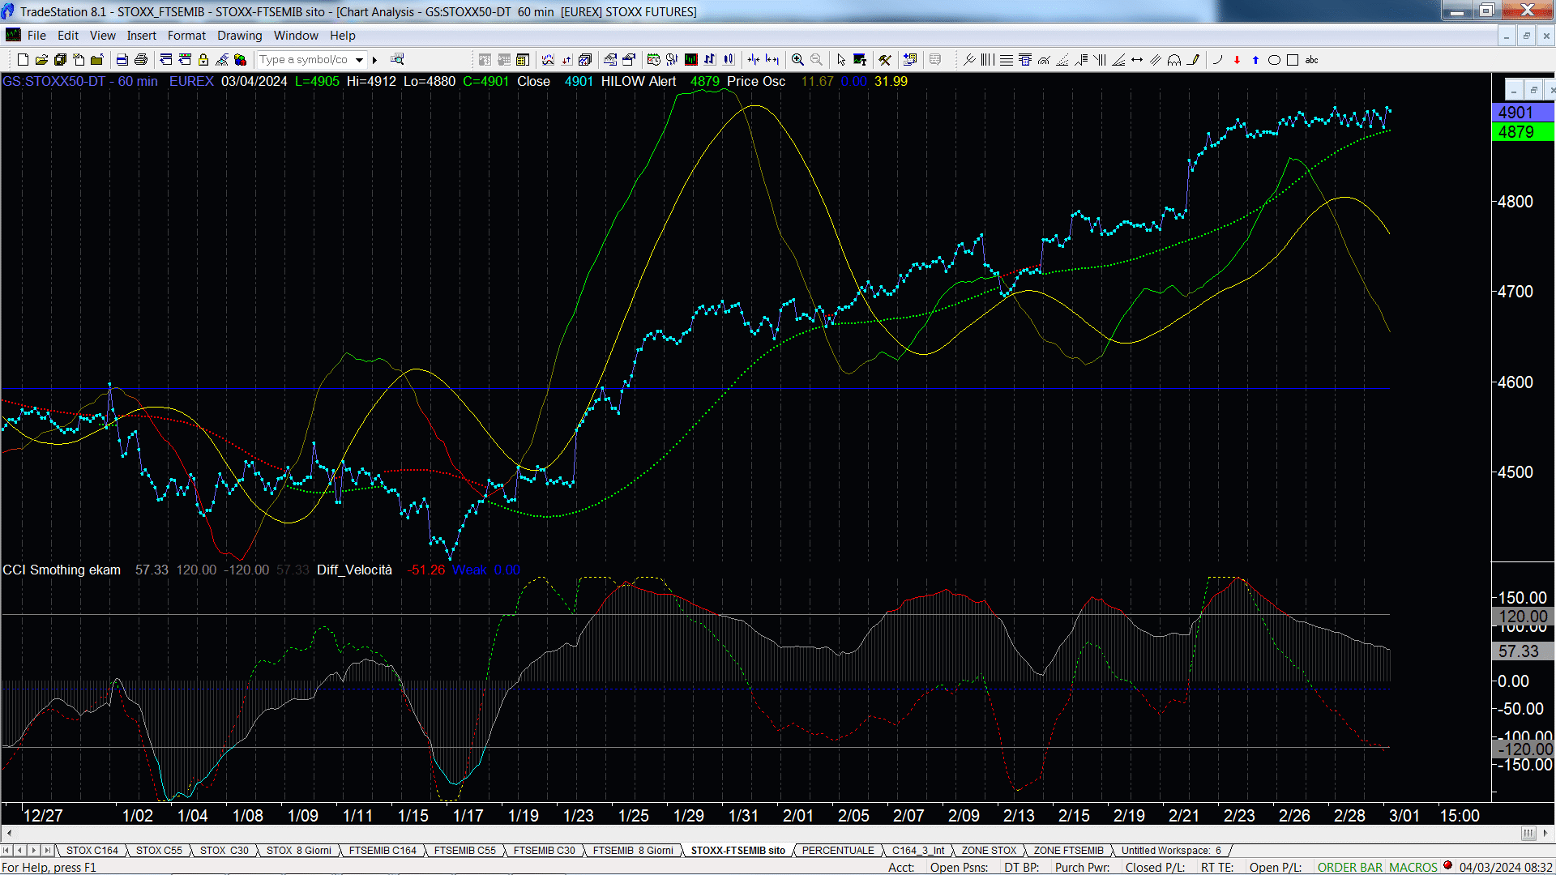
Task: Switch to the FTSEMIB C164 tab
Action: point(383,851)
